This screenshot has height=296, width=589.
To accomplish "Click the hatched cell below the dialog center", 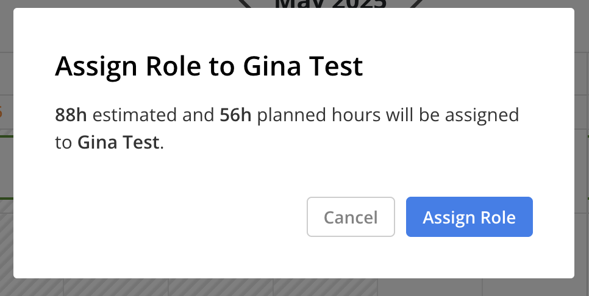I will 326,287.
